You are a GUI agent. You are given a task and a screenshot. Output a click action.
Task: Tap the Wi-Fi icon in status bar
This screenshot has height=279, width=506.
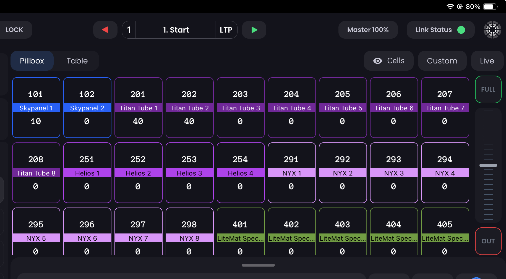[x=450, y=7]
